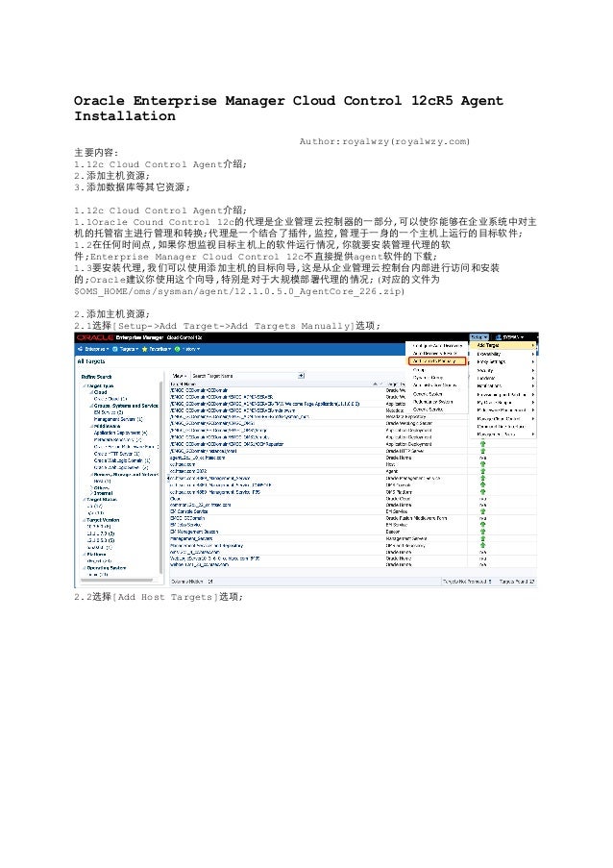The height and width of the screenshot is (868, 613).
Task: Open Management Services and Repository link
Action: tap(207, 545)
